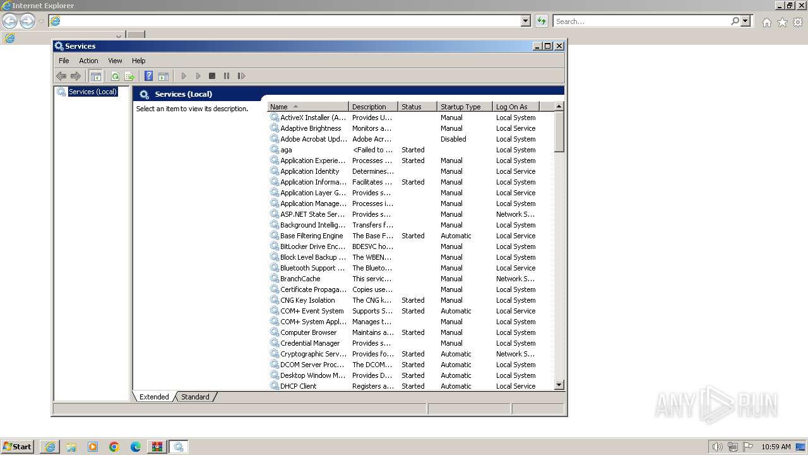Select the Credential Manager service
808x455 pixels.
[x=410, y=343]
